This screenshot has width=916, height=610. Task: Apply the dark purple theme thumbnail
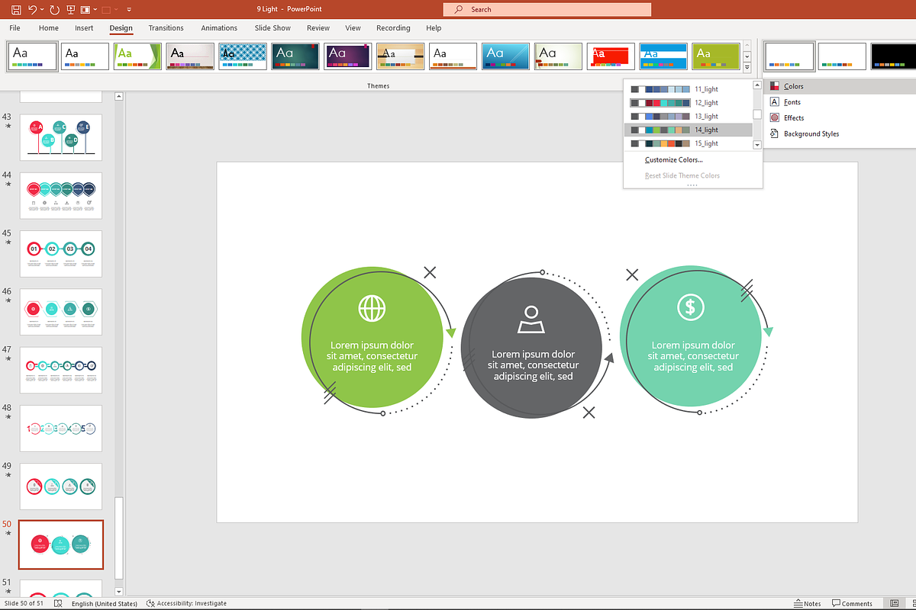pyautogui.click(x=348, y=56)
